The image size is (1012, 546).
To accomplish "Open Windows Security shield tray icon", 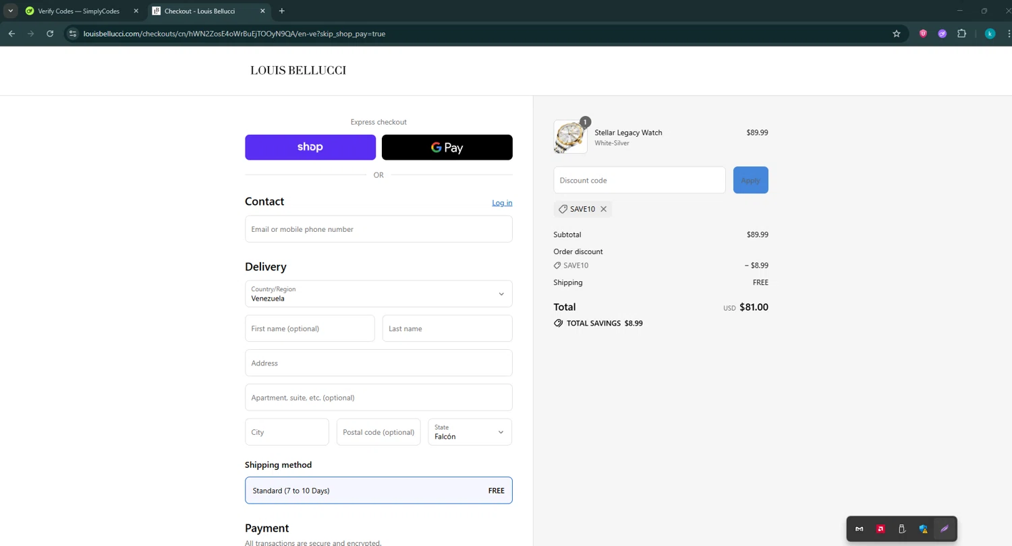I will click(x=923, y=529).
